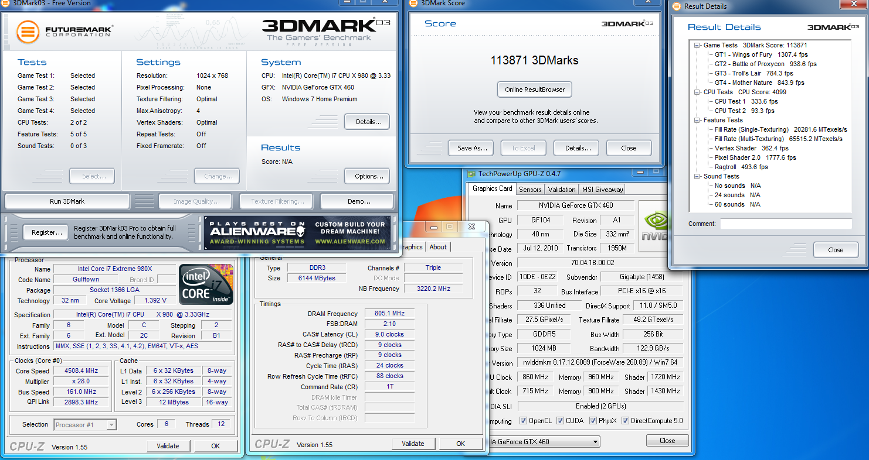Click the Result Details window title icon
Image resolution: width=869 pixels, height=460 pixels.
[676, 6]
